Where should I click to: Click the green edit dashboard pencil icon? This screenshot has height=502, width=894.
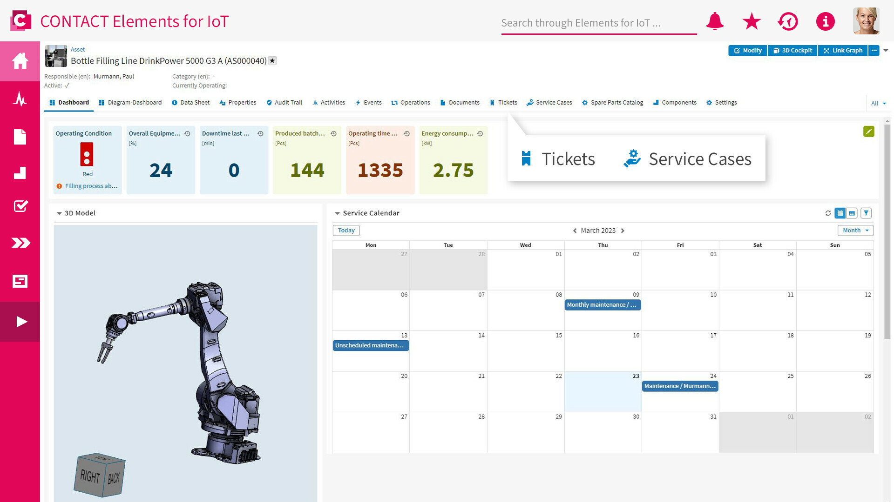coord(868,132)
